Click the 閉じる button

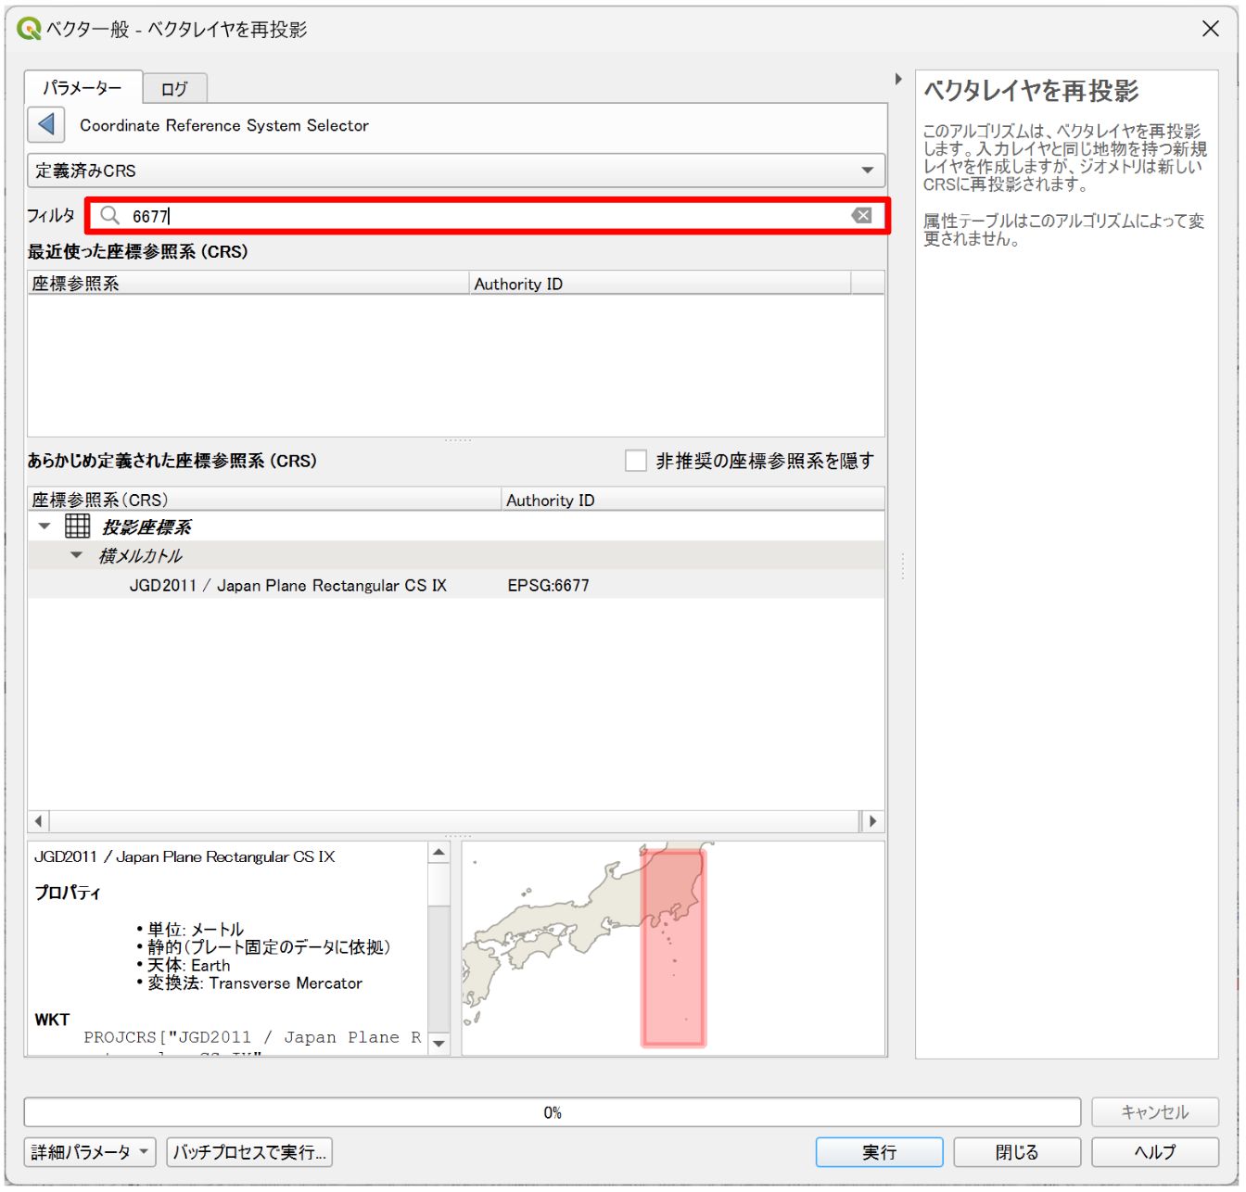point(1017,1152)
